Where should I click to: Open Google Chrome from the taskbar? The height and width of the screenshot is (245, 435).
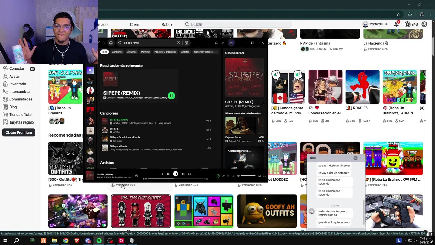pos(66,241)
